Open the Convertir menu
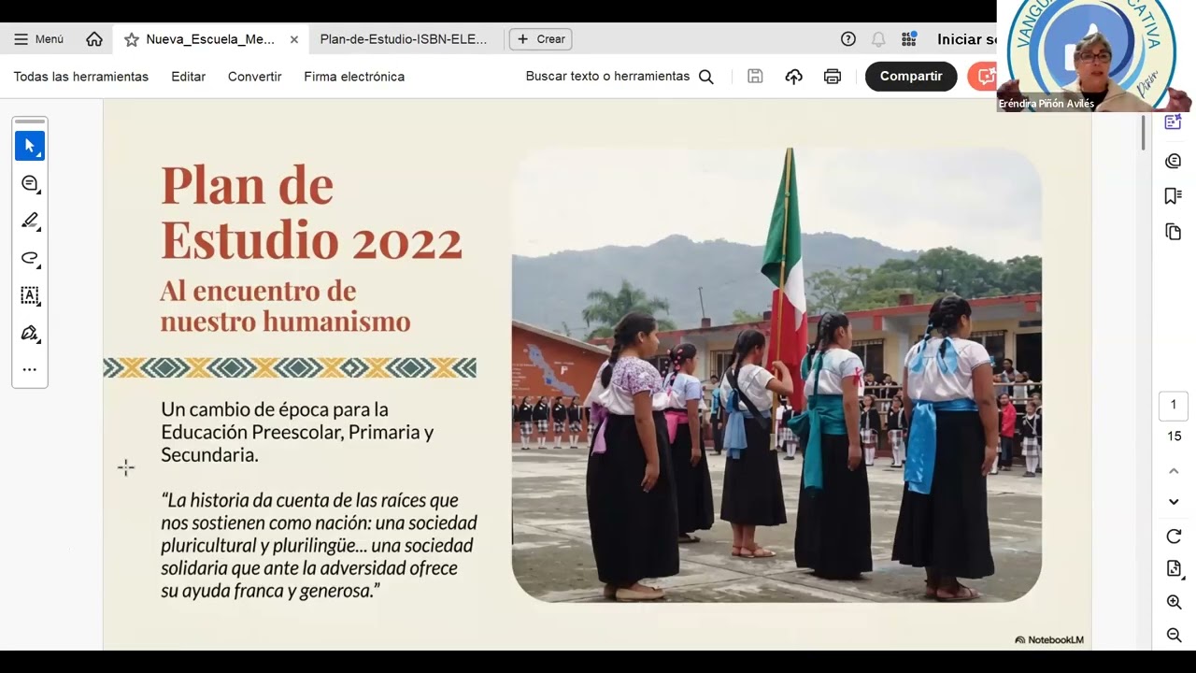The image size is (1196, 673). click(255, 77)
